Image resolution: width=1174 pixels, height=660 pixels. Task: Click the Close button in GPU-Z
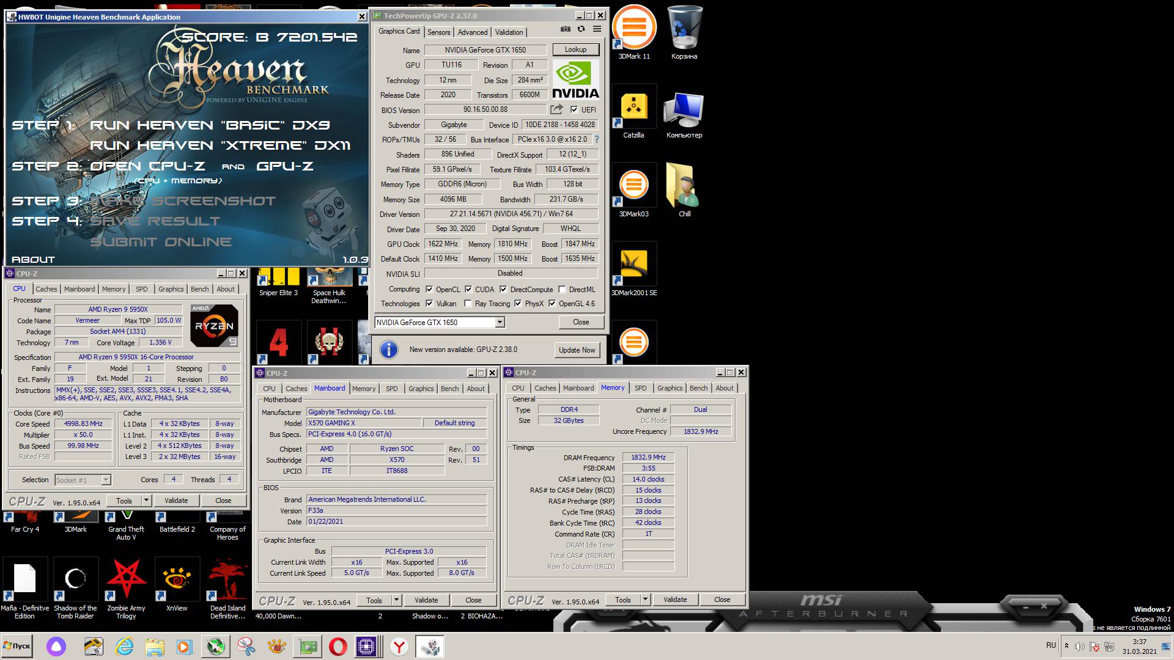click(x=581, y=322)
